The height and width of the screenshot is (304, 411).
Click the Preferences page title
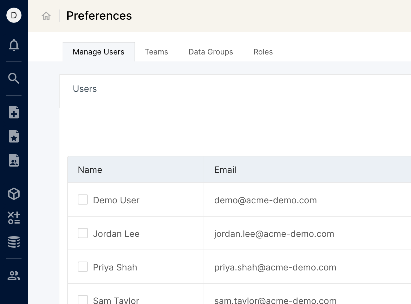[x=99, y=16]
